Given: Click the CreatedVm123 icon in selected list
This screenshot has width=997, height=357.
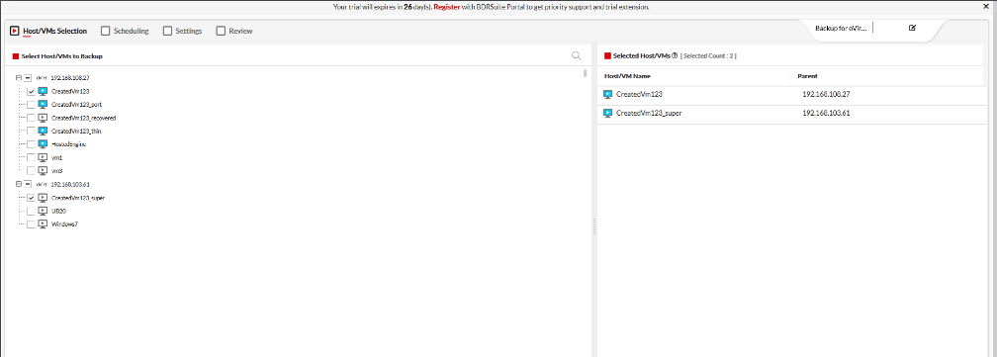Looking at the screenshot, I should [x=608, y=95].
